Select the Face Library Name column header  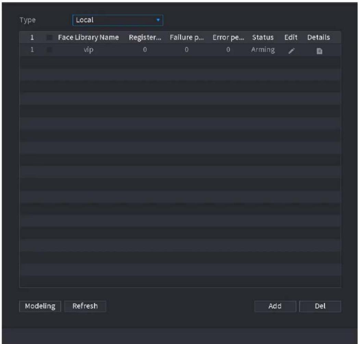(88, 37)
